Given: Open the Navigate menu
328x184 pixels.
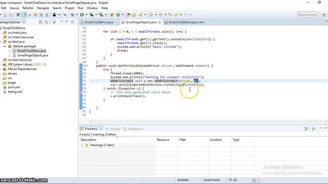Looking at the screenshot, I should coord(43,8).
